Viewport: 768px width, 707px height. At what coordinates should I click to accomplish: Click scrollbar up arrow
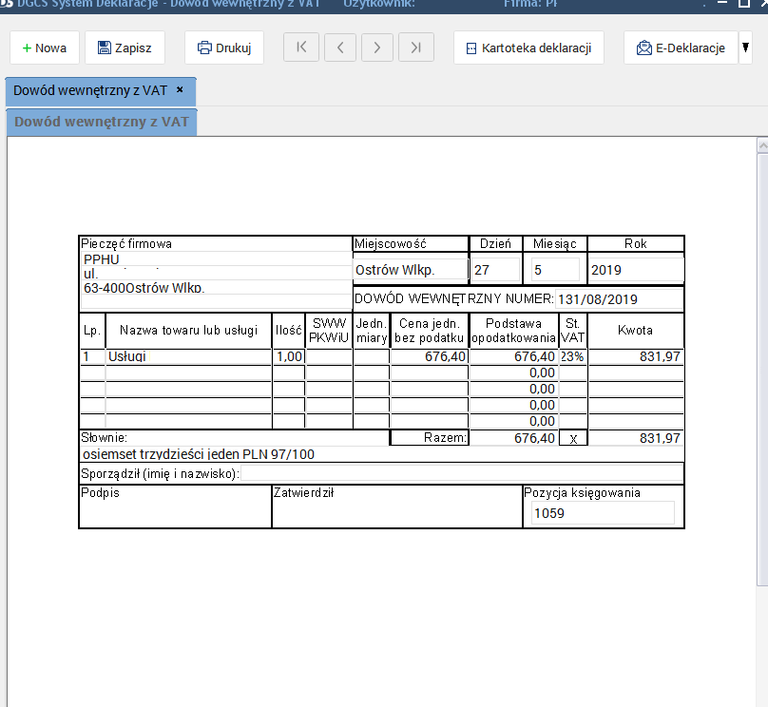point(762,145)
